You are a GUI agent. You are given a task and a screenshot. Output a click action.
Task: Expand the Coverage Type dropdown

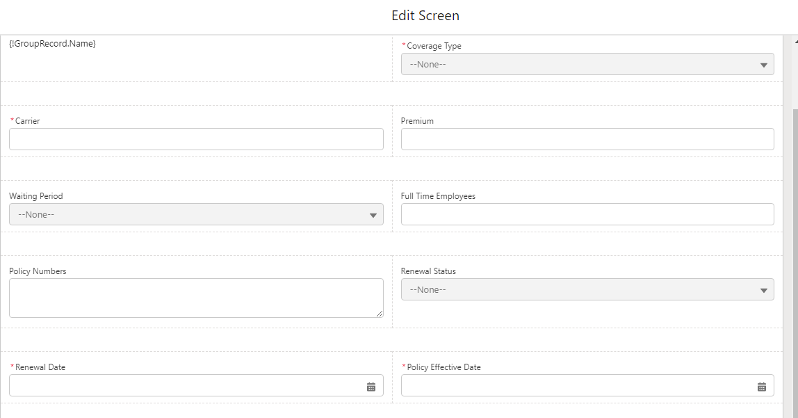pos(587,64)
